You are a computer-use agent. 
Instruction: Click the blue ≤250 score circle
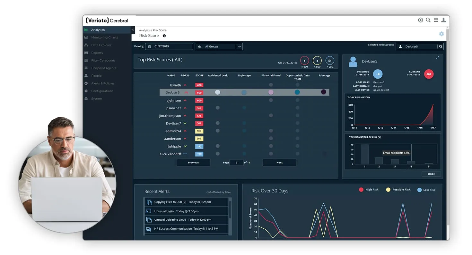point(330,61)
